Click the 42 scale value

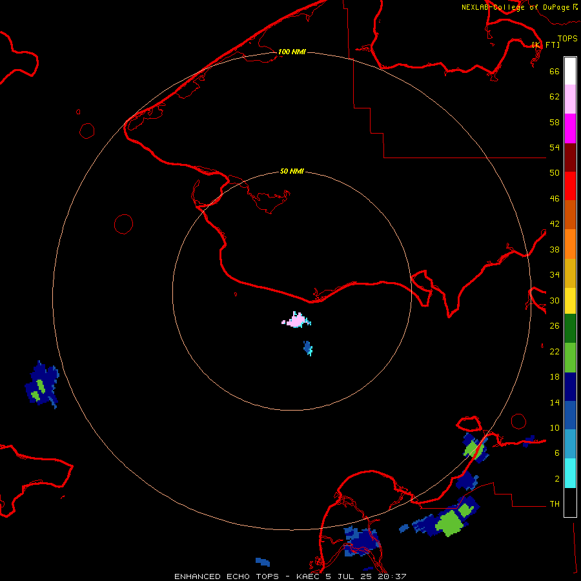click(555, 224)
